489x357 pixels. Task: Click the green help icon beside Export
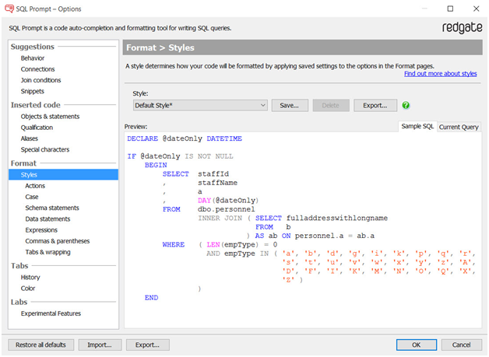coord(406,105)
